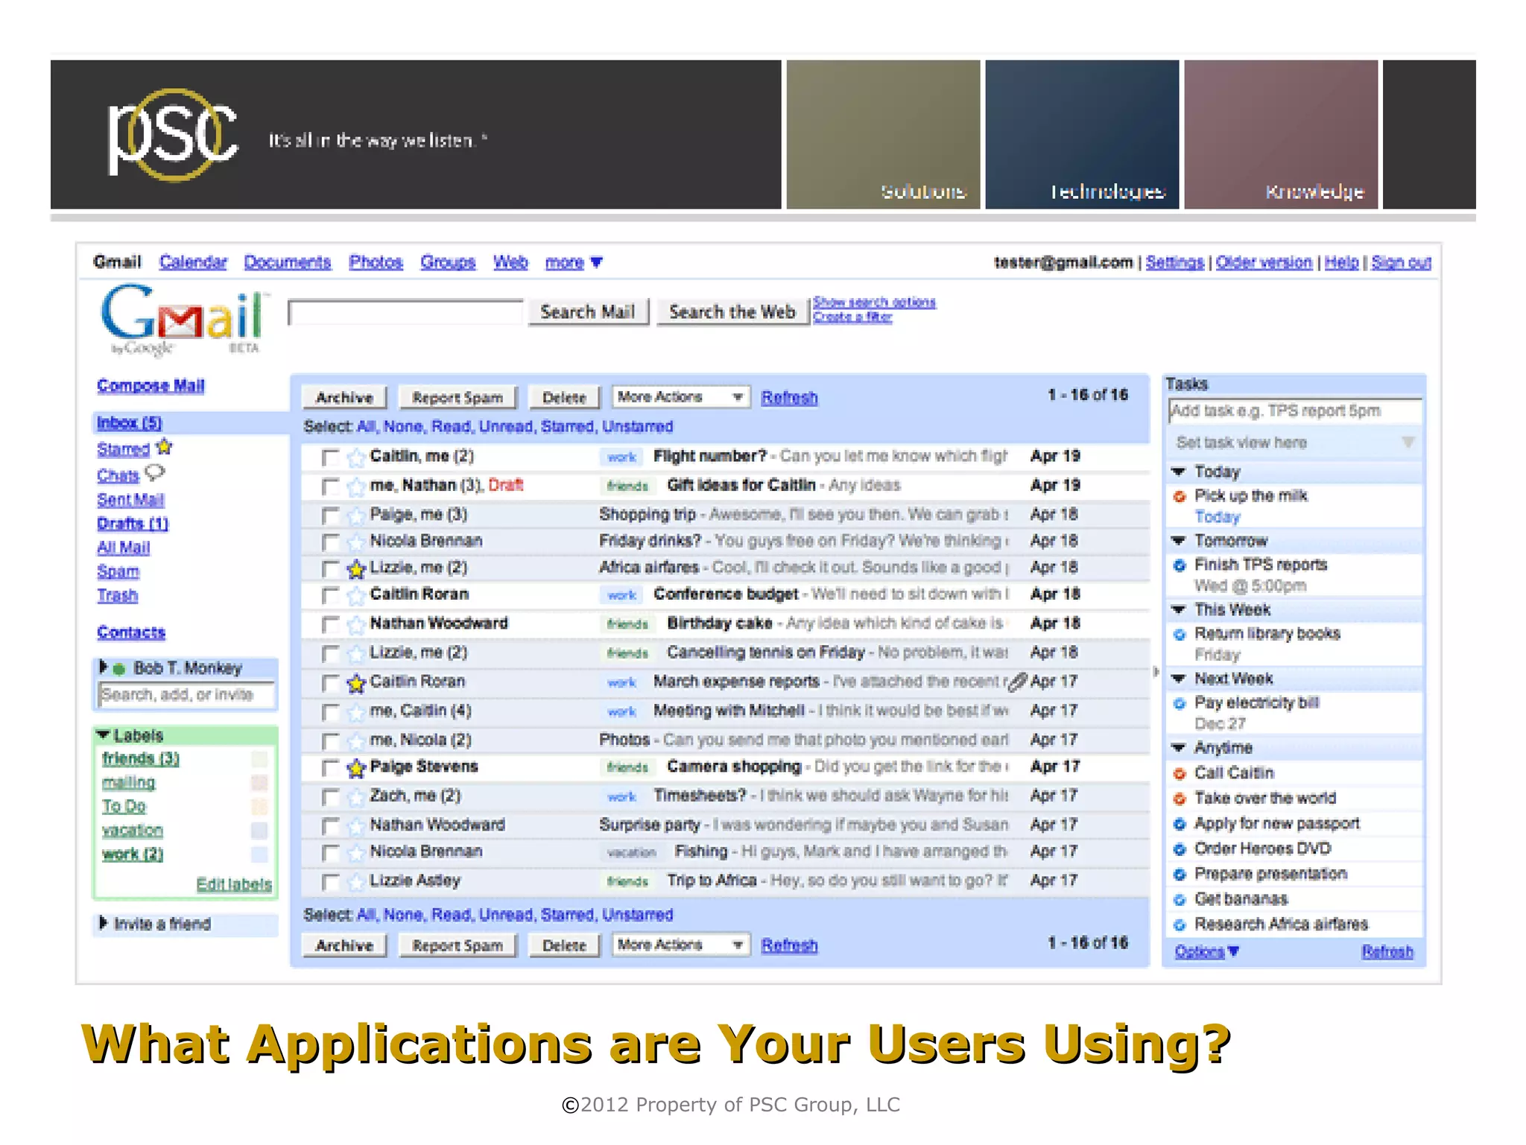The width and height of the screenshot is (1526, 1145).
Task: Star the Zach, me Timesheets email
Action: coord(357,796)
